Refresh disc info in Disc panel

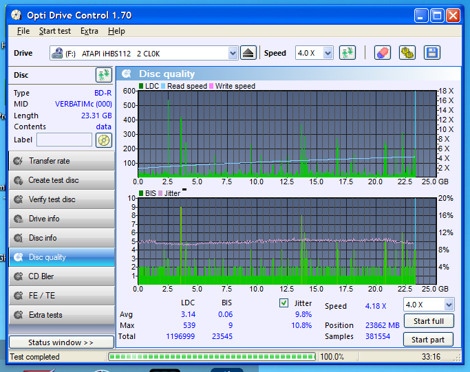pyautogui.click(x=104, y=75)
